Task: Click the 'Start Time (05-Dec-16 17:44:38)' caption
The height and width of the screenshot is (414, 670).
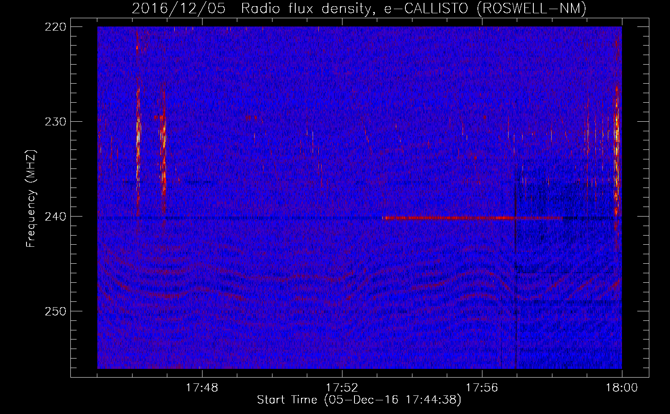Action: pos(359,400)
